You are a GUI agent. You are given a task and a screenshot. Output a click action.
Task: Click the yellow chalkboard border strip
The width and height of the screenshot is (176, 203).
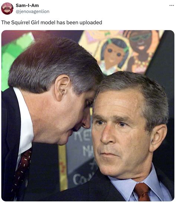click(x=63, y=168)
